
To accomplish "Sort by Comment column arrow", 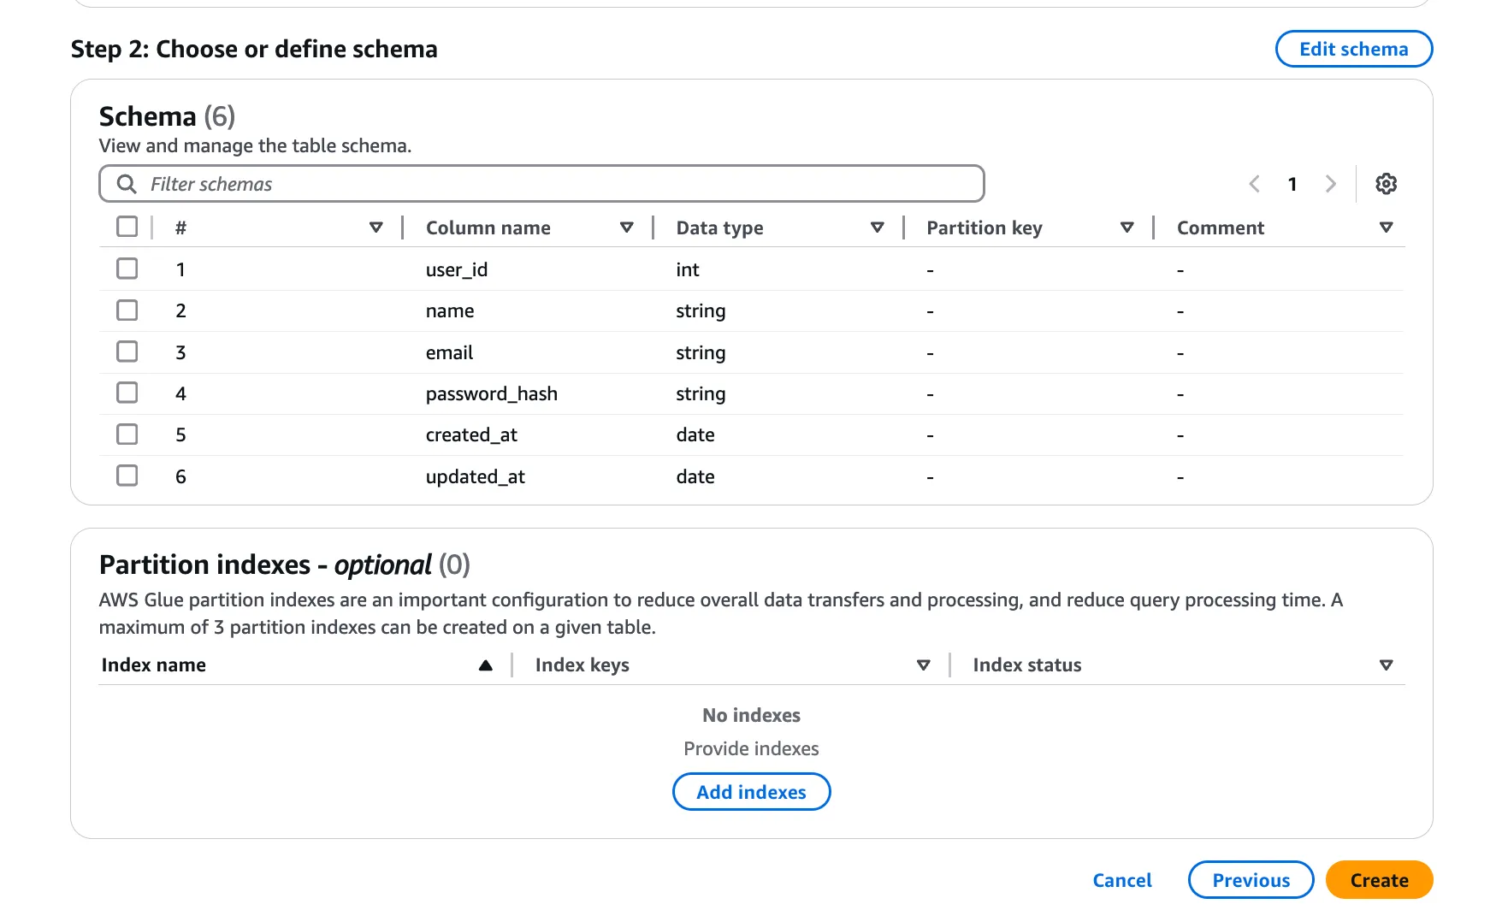I will click(x=1386, y=227).
